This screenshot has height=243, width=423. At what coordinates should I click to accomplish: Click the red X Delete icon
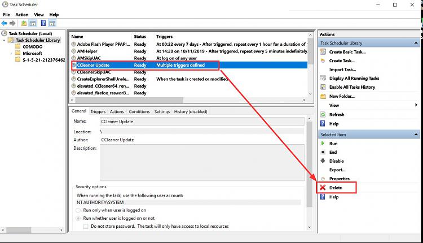(323, 187)
